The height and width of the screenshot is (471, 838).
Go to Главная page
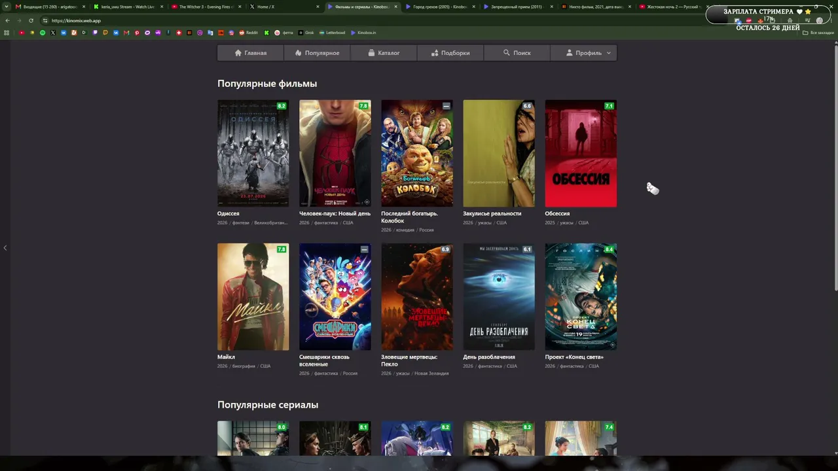[251, 53]
